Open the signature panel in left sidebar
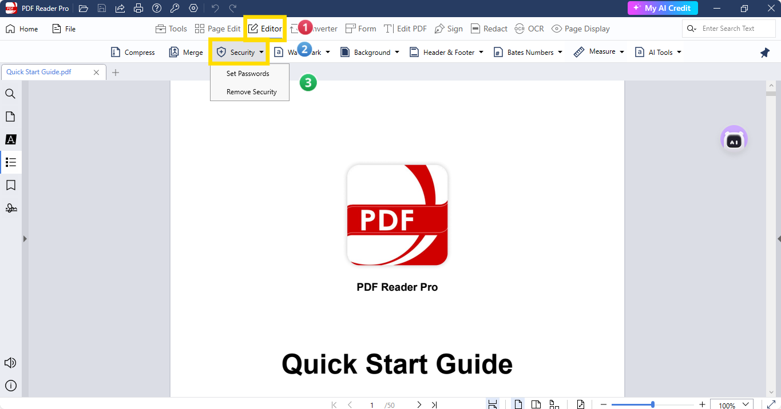The width and height of the screenshot is (781, 409). tap(10, 208)
